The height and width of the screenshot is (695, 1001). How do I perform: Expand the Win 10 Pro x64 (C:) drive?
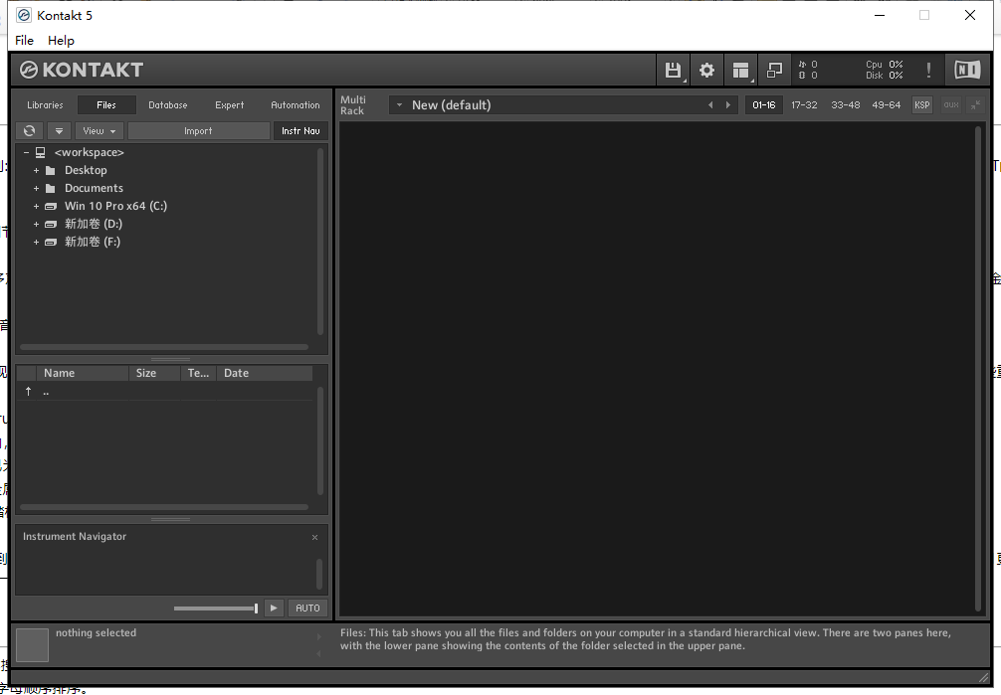pyautogui.click(x=37, y=206)
